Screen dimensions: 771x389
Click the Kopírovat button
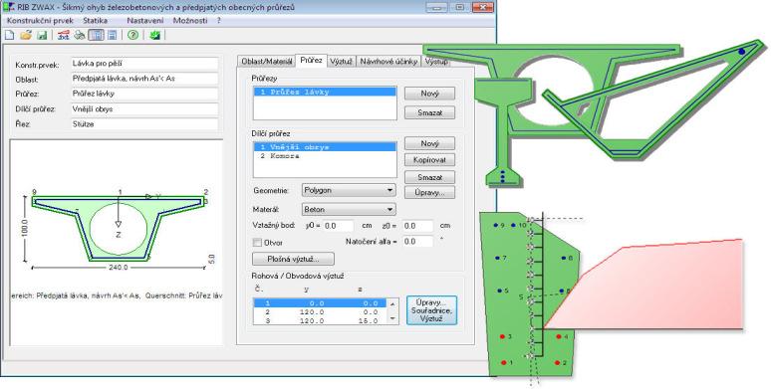click(x=429, y=160)
